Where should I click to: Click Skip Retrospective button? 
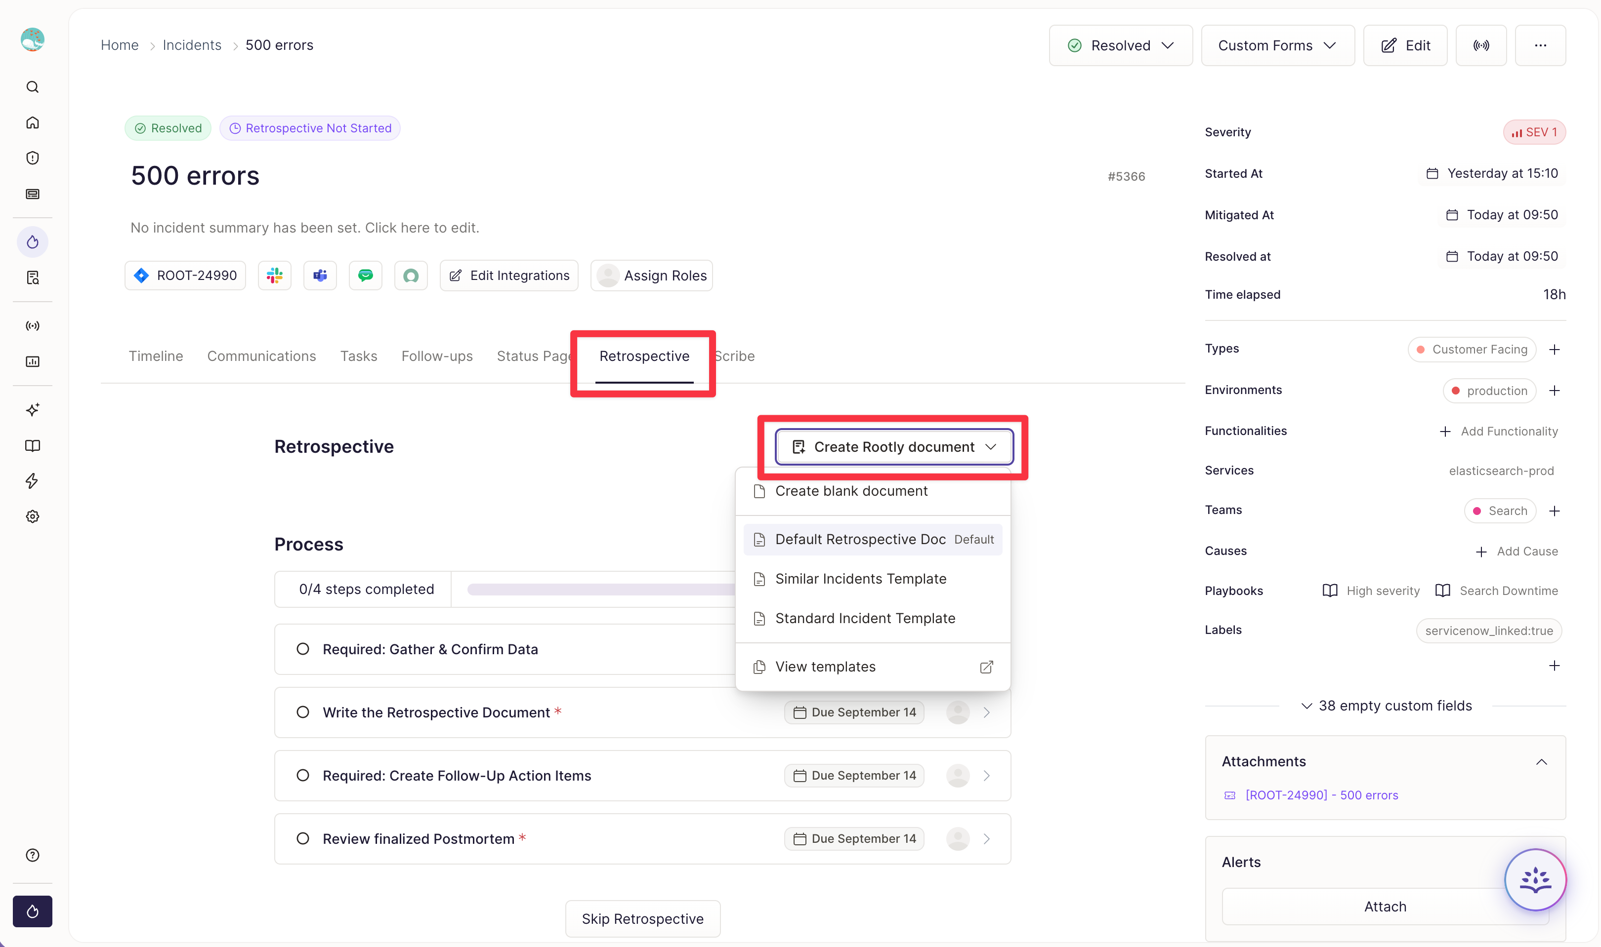click(642, 919)
